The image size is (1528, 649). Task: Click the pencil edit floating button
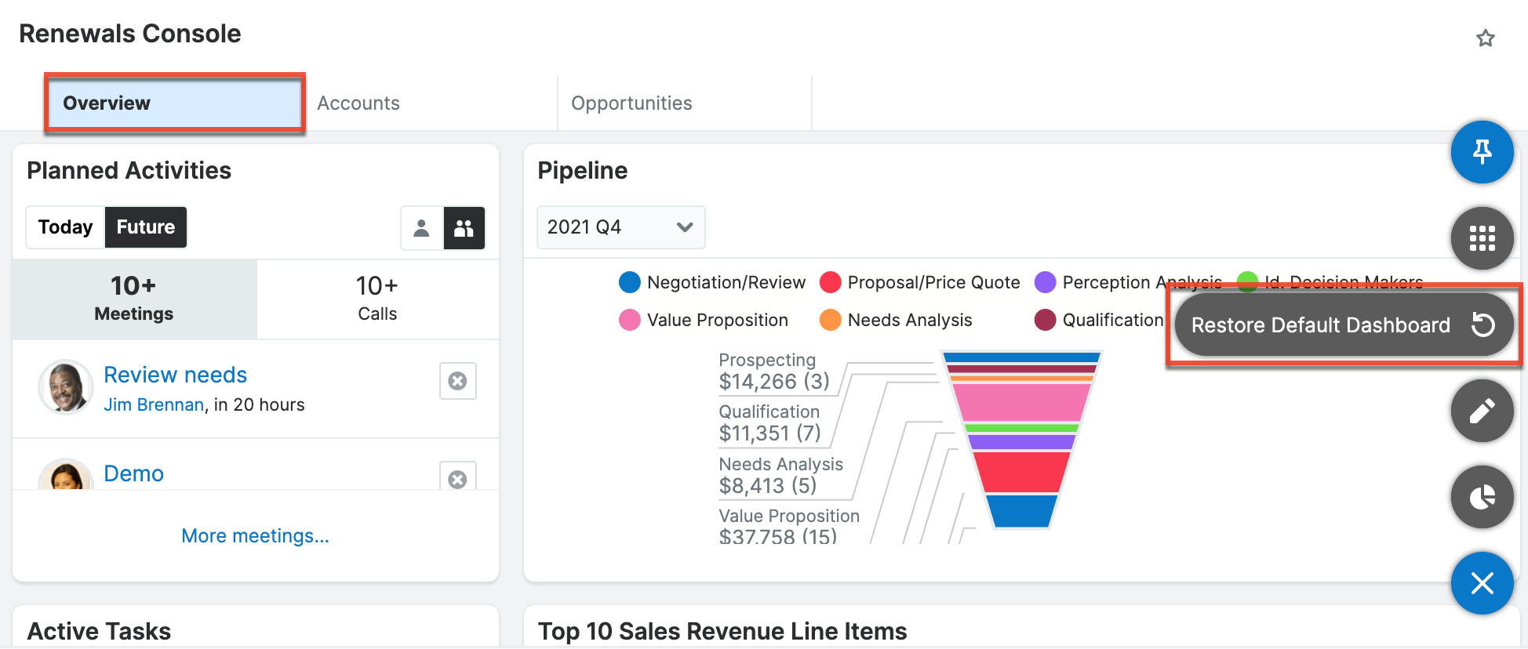pos(1482,411)
